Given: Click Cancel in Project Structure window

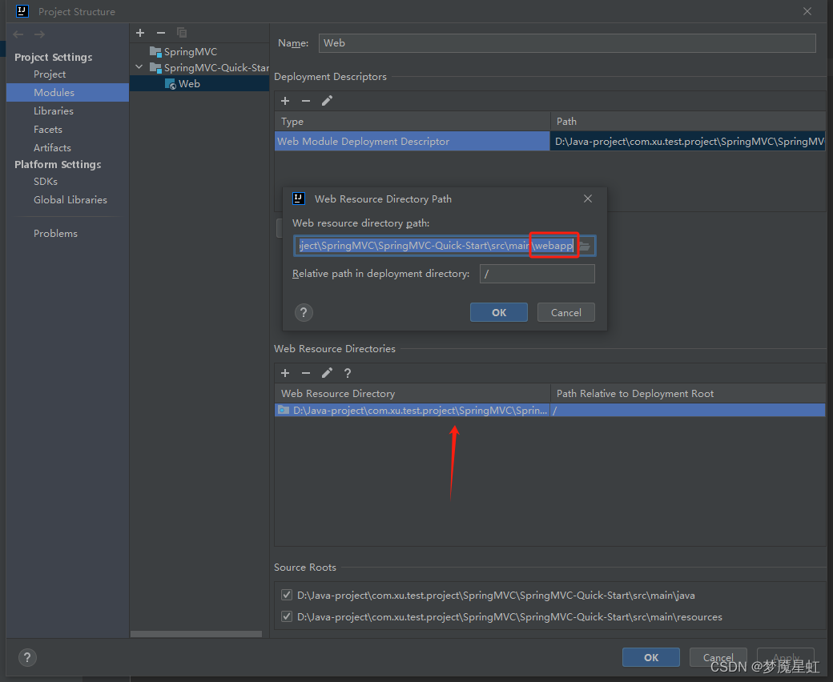Looking at the screenshot, I should 718,658.
